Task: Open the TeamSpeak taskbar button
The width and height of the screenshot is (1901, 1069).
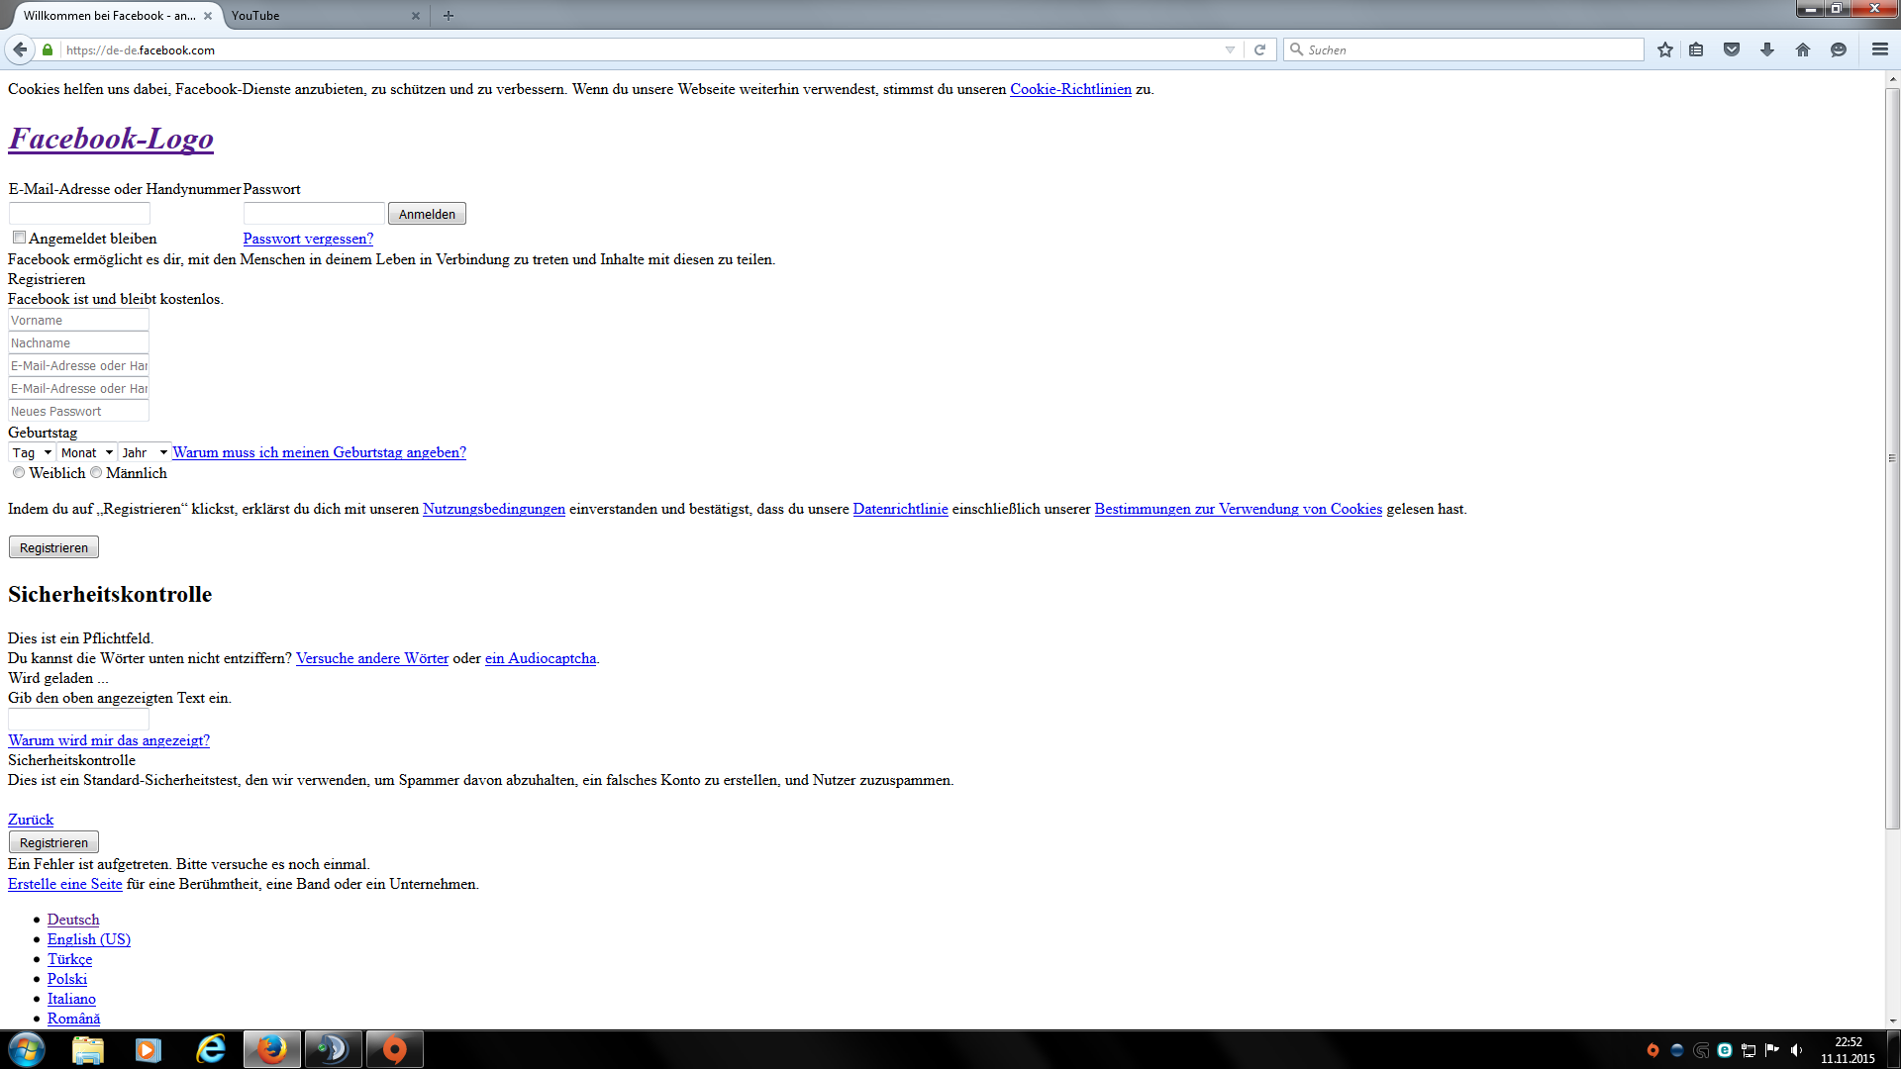Action: point(334,1049)
